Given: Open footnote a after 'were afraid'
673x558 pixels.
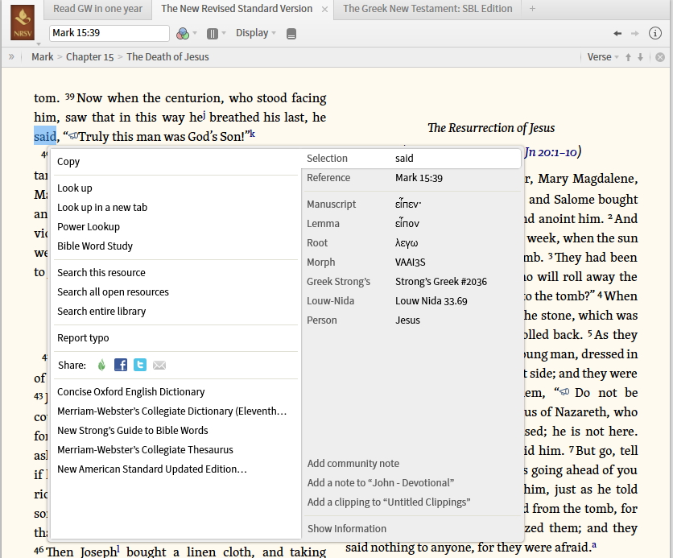Looking at the screenshot, I should [x=594, y=545].
